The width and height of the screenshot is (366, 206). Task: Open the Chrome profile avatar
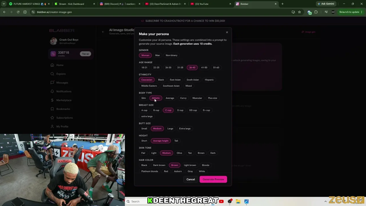tap(333, 12)
